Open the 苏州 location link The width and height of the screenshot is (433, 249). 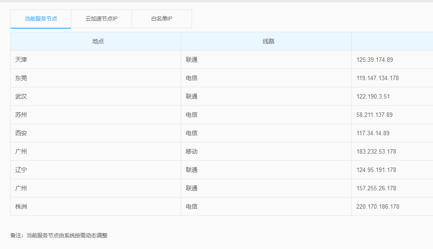(21, 115)
